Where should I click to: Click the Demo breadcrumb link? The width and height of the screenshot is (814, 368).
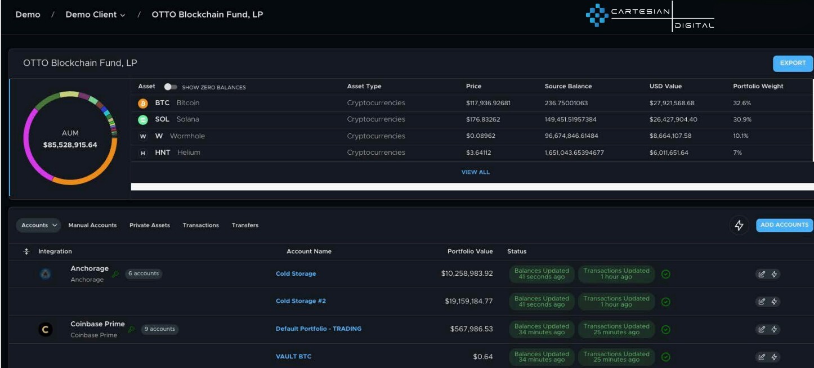click(x=28, y=15)
